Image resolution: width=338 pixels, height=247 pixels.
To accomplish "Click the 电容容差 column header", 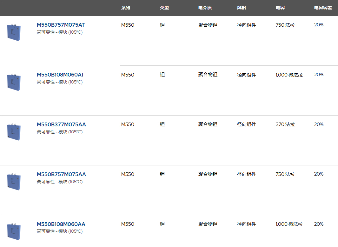I will click(x=323, y=8).
